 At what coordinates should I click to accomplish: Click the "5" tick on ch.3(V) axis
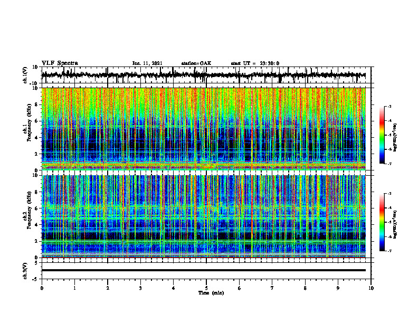pyautogui.click(x=37, y=263)
